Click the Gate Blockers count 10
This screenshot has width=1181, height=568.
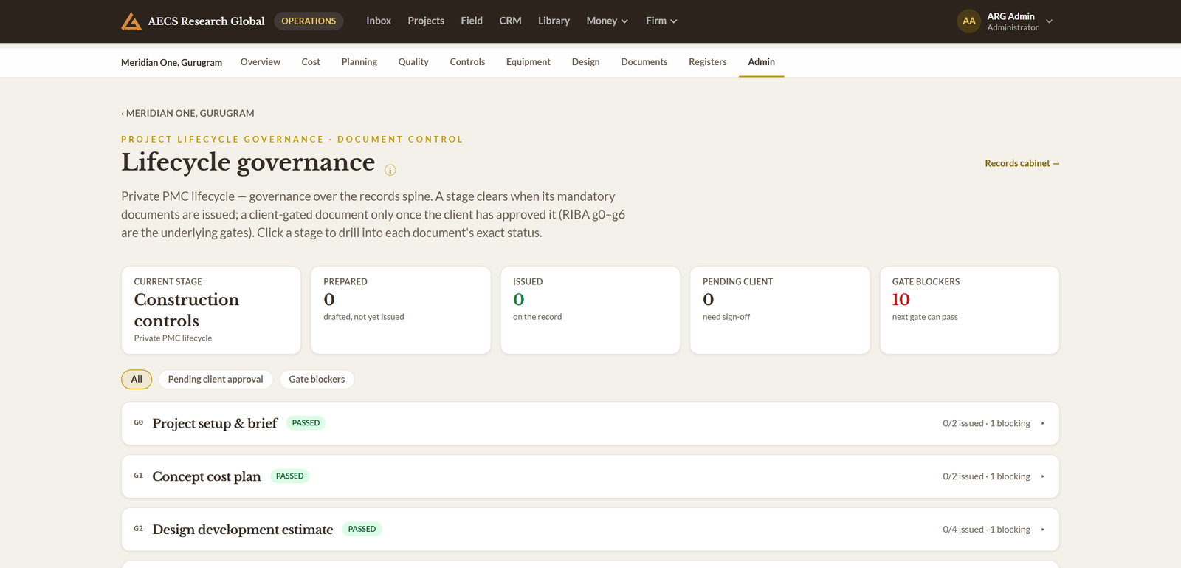tap(901, 299)
